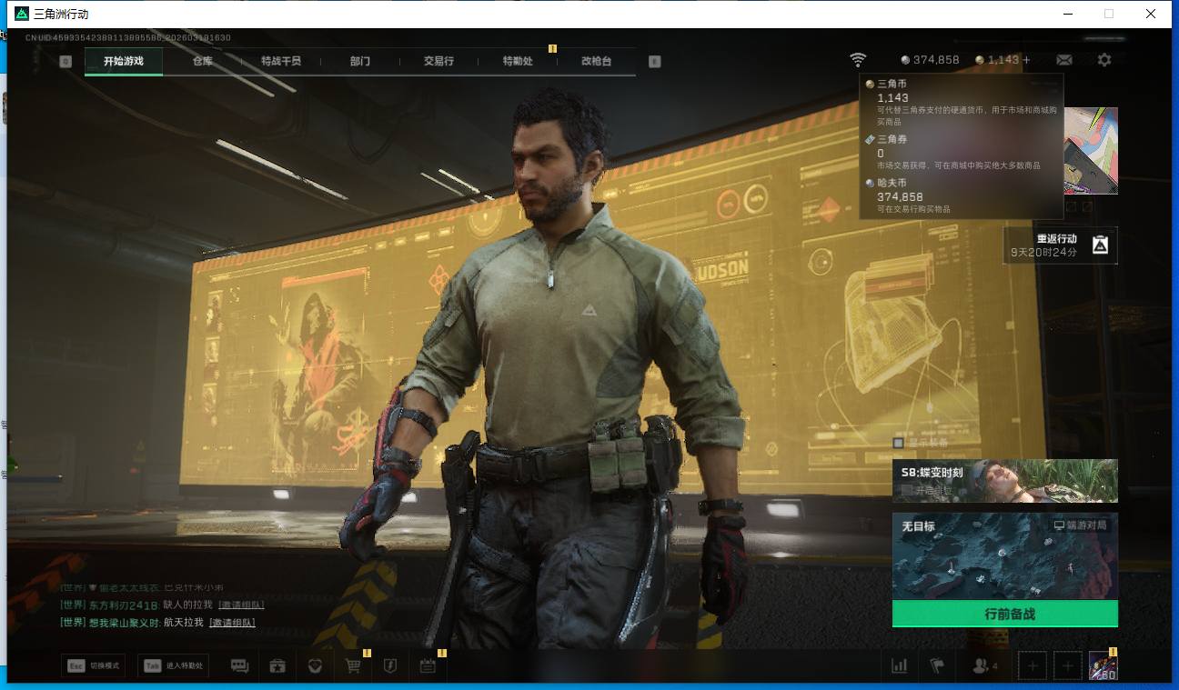Open the chat bubble icon
1179x690 pixels.
pyautogui.click(x=240, y=666)
